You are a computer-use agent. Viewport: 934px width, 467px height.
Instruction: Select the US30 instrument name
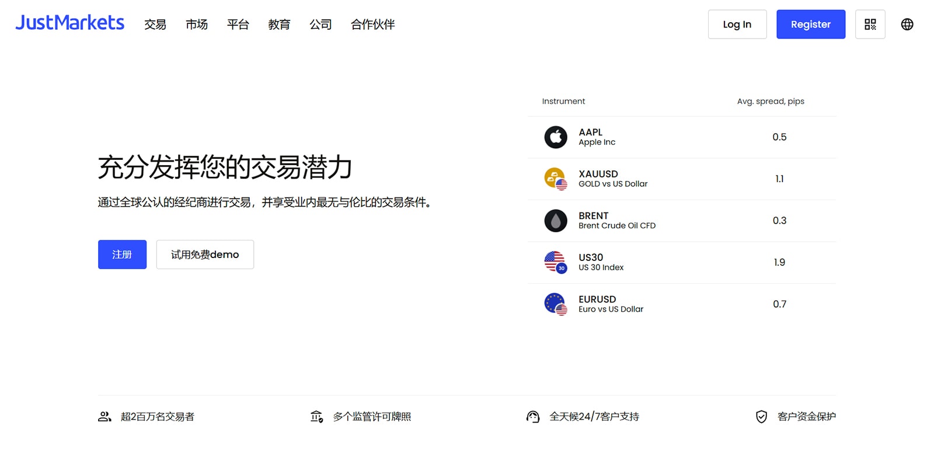click(591, 257)
